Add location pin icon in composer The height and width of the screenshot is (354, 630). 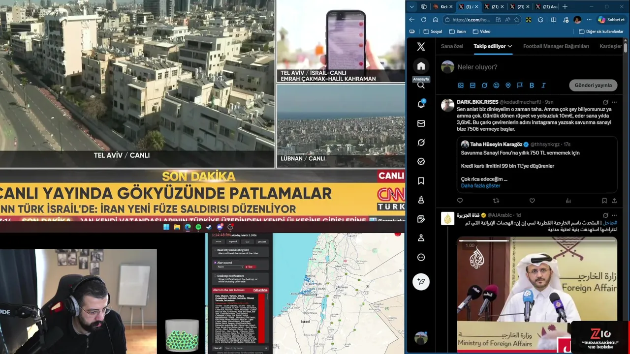(x=508, y=85)
